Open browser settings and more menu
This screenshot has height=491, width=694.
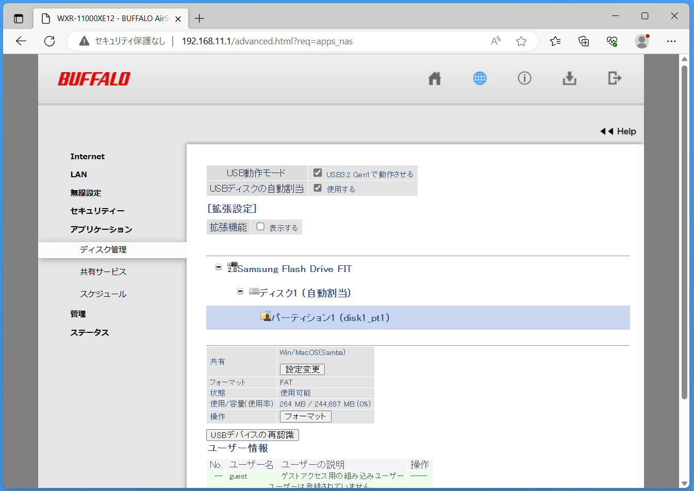[671, 41]
